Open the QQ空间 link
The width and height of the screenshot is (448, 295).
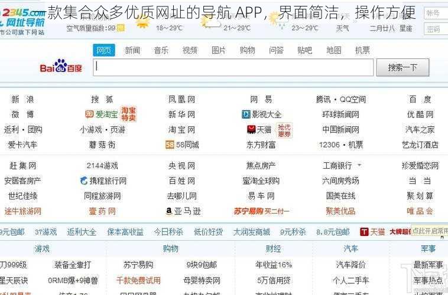coord(353,99)
